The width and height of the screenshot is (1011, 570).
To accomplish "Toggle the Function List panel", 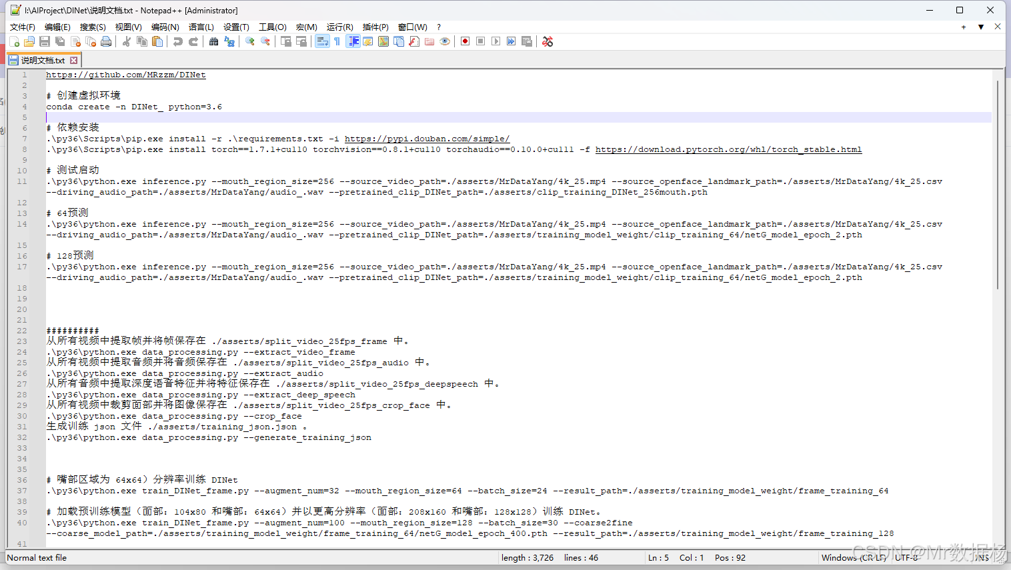I will [x=414, y=41].
